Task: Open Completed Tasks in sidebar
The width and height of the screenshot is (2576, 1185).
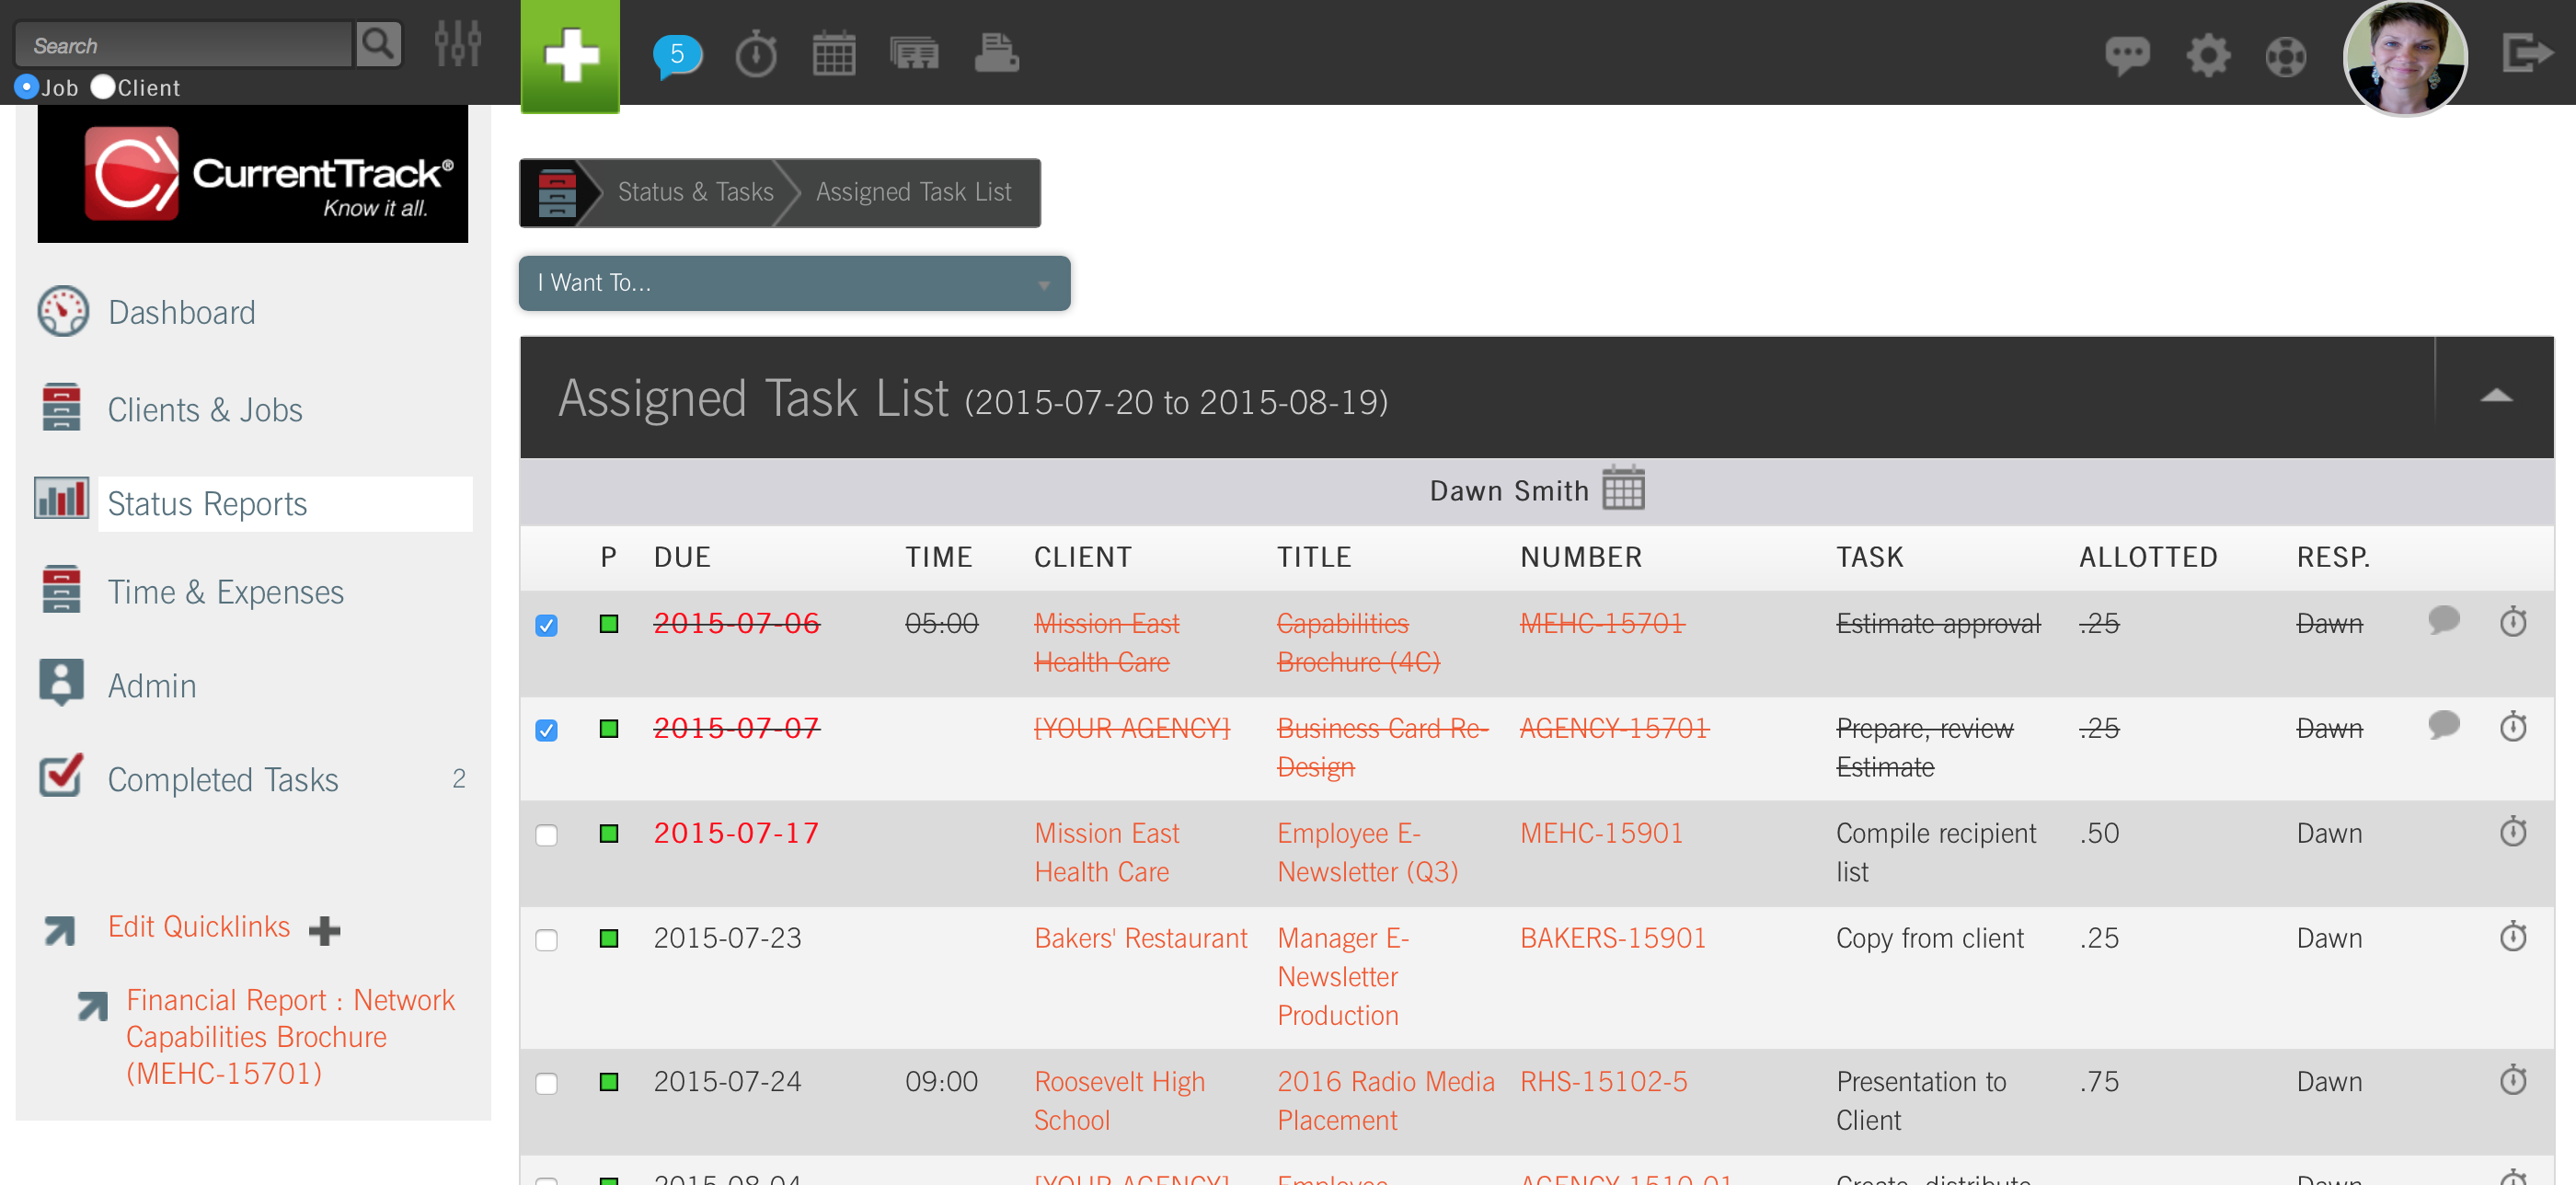Action: [x=223, y=779]
